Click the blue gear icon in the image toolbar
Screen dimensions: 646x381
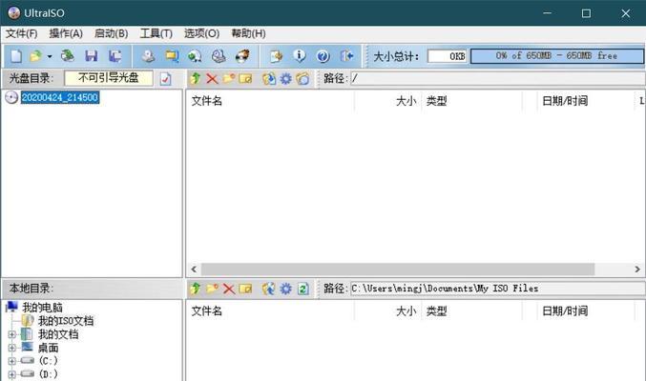285,78
